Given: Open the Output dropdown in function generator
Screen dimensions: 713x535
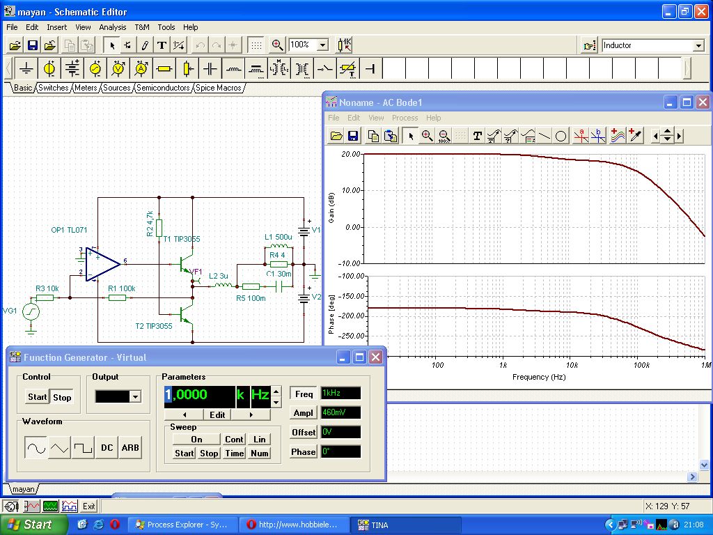Looking at the screenshot, I should [135, 396].
